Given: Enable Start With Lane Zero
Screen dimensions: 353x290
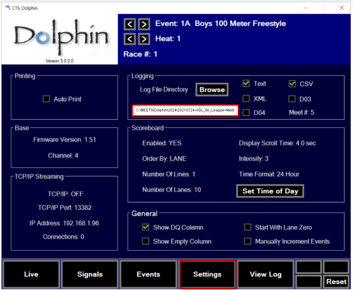Looking at the screenshot, I should pyautogui.click(x=248, y=227).
